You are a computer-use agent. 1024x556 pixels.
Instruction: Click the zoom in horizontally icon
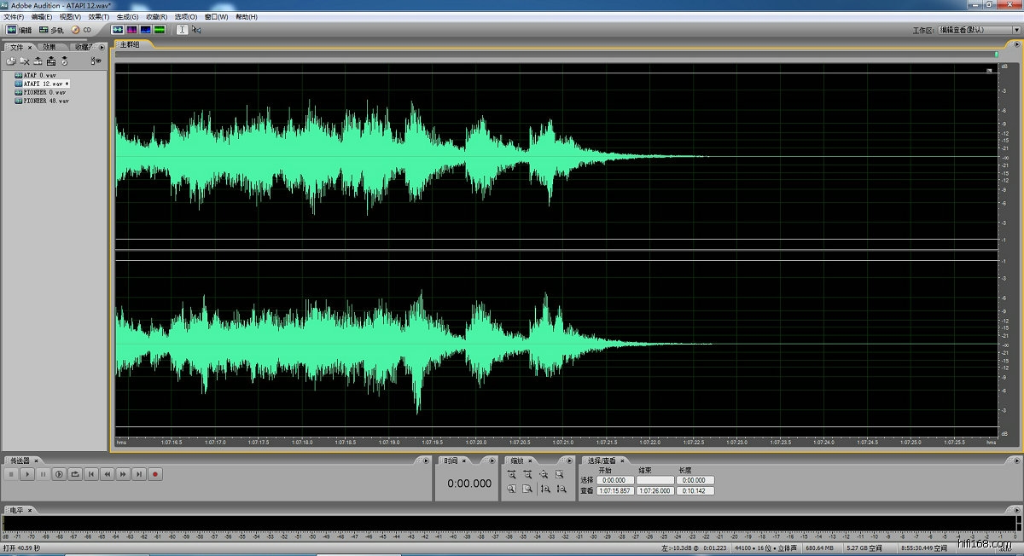511,474
